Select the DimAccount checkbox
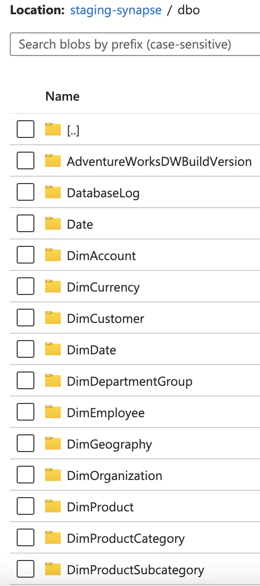Screen dimensions: 260x586 tap(26, 255)
